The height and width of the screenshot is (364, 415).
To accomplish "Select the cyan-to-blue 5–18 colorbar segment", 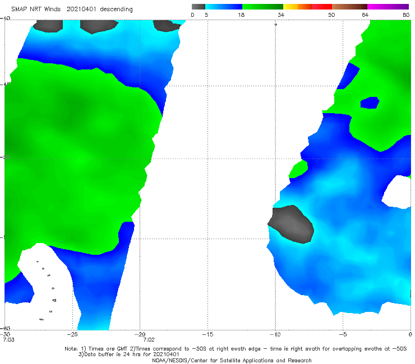I will [224, 7].
